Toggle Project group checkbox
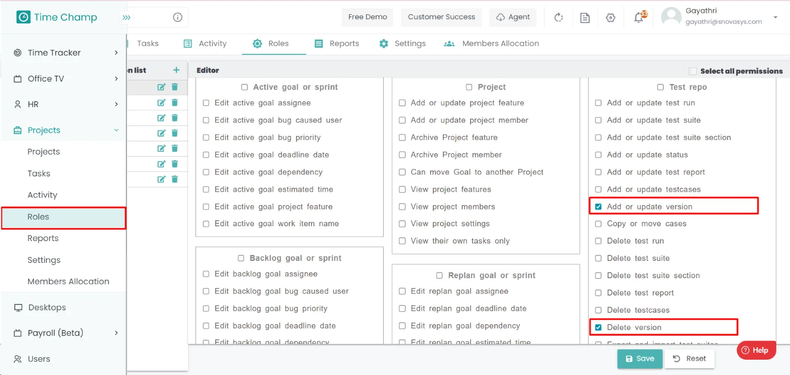The image size is (790, 375). [x=469, y=87]
